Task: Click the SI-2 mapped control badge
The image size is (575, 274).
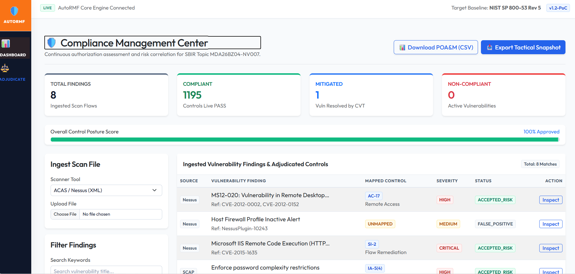Action: [x=372, y=244]
